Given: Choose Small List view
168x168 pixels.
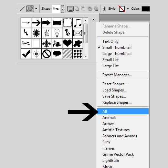Looking at the screenshot, I should (x=123, y=60).
